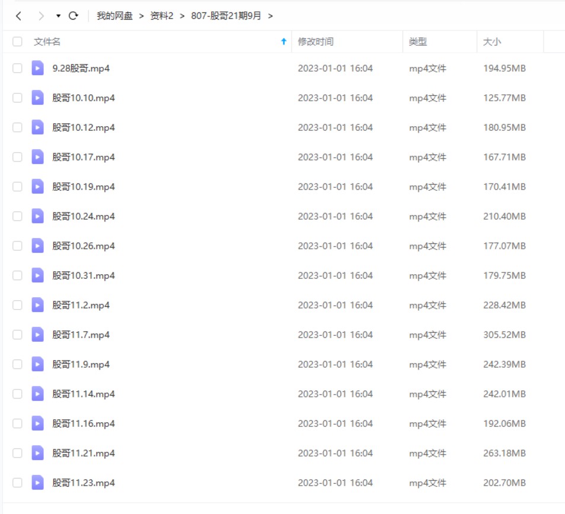This screenshot has height=514, width=565.
Task: Check the box for 股哥10.12.mp4
Action: (17, 127)
